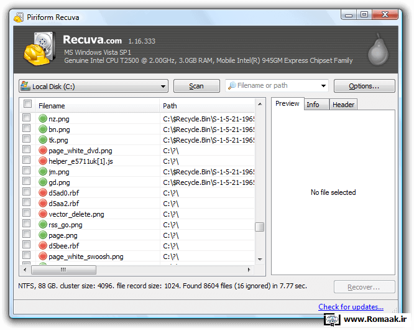Screen dimensions: 414x330
Task: Toggle the select-all checkbox in Filename header
Action: tap(27, 103)
